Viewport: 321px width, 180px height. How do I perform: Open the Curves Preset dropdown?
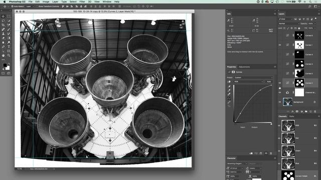pyautogui.click(x=253, y=77)
